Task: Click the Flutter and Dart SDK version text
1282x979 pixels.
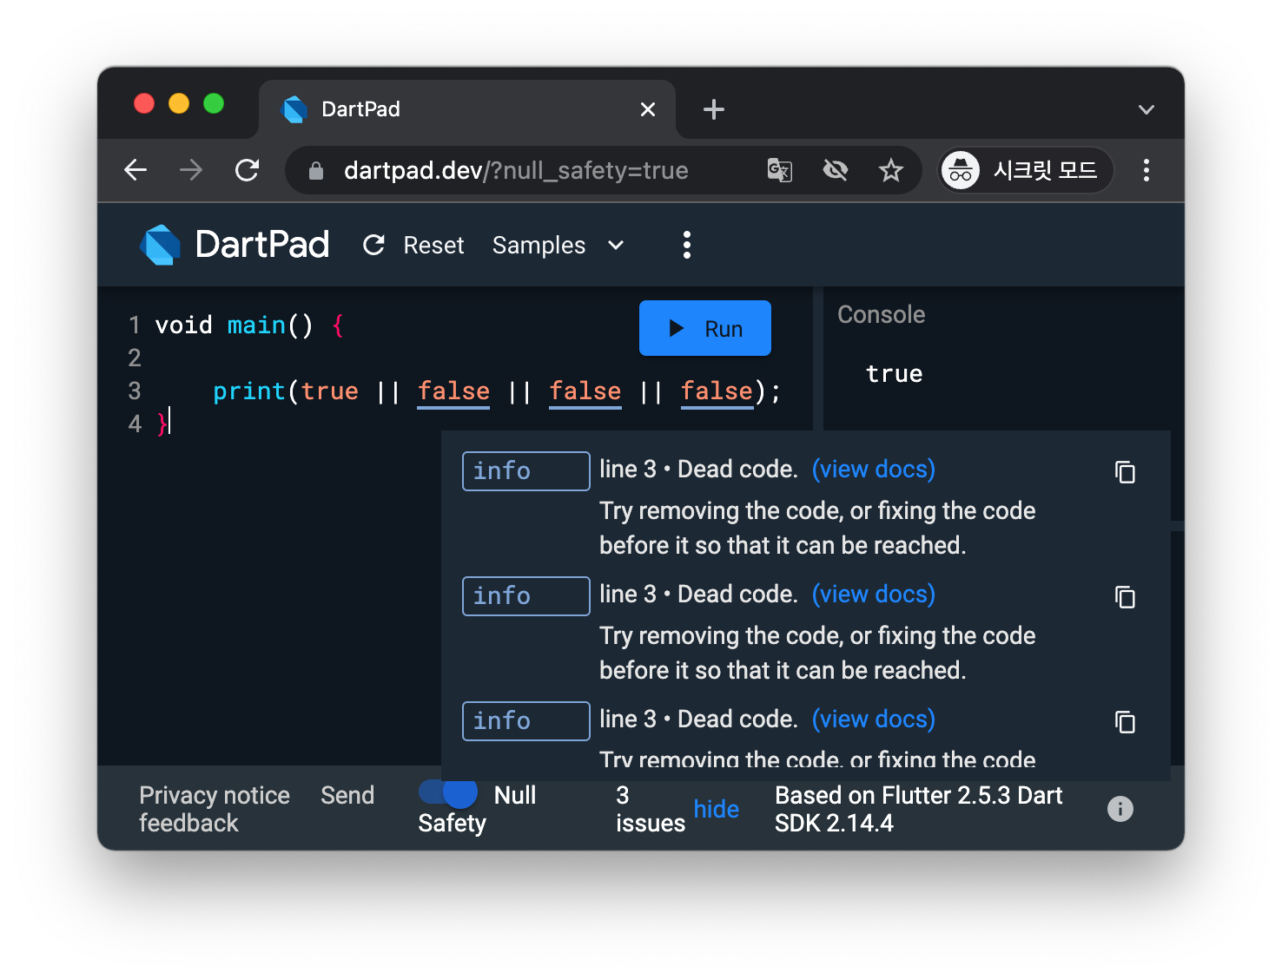Action: coord(918,809)
